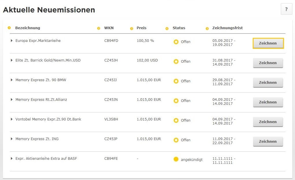Click WKN CZ45JH
295x180 pixels.
tap(111, 60)
